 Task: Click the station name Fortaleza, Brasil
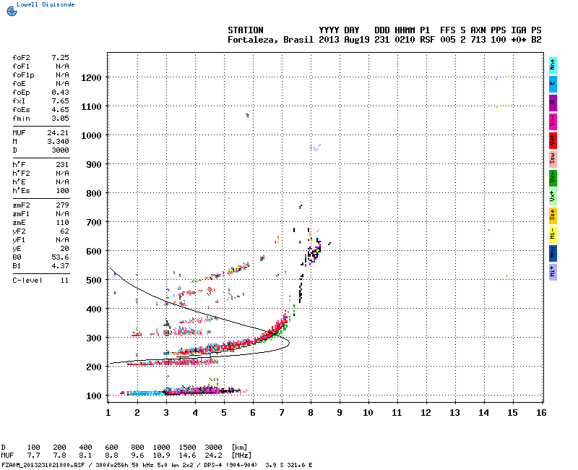pyautogui.click(x=270, y=40)
